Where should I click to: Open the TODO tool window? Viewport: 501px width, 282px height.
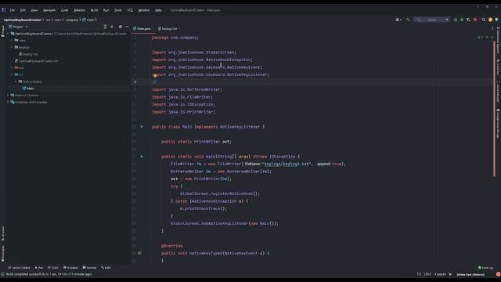(x=53, y=268)
